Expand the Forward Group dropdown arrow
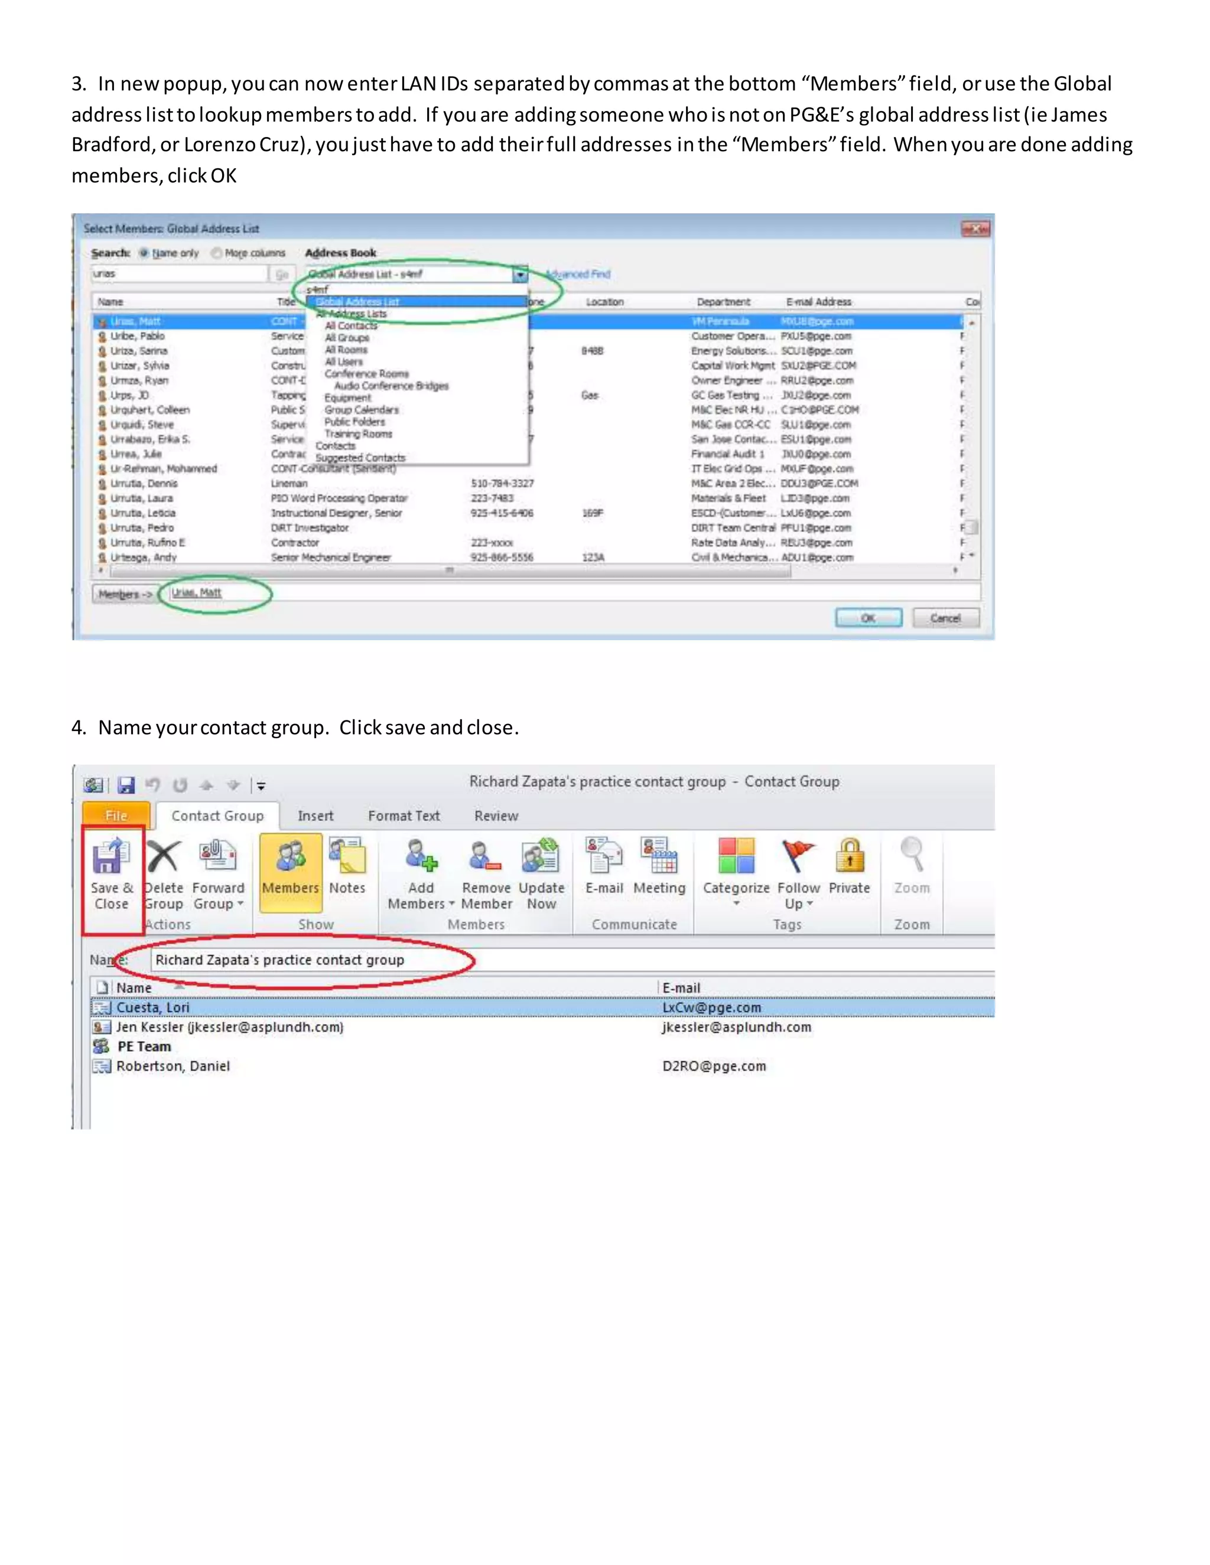Screen dimensions: 1210x1565 click(240, 904)
